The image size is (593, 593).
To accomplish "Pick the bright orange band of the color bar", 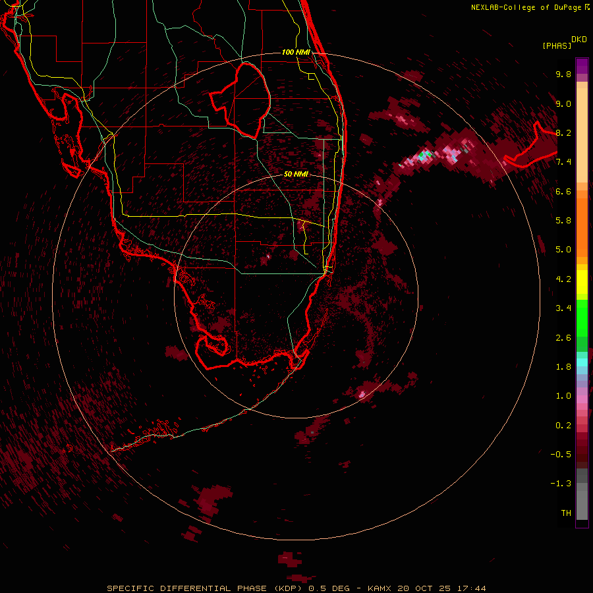I will tap(582, 228).
